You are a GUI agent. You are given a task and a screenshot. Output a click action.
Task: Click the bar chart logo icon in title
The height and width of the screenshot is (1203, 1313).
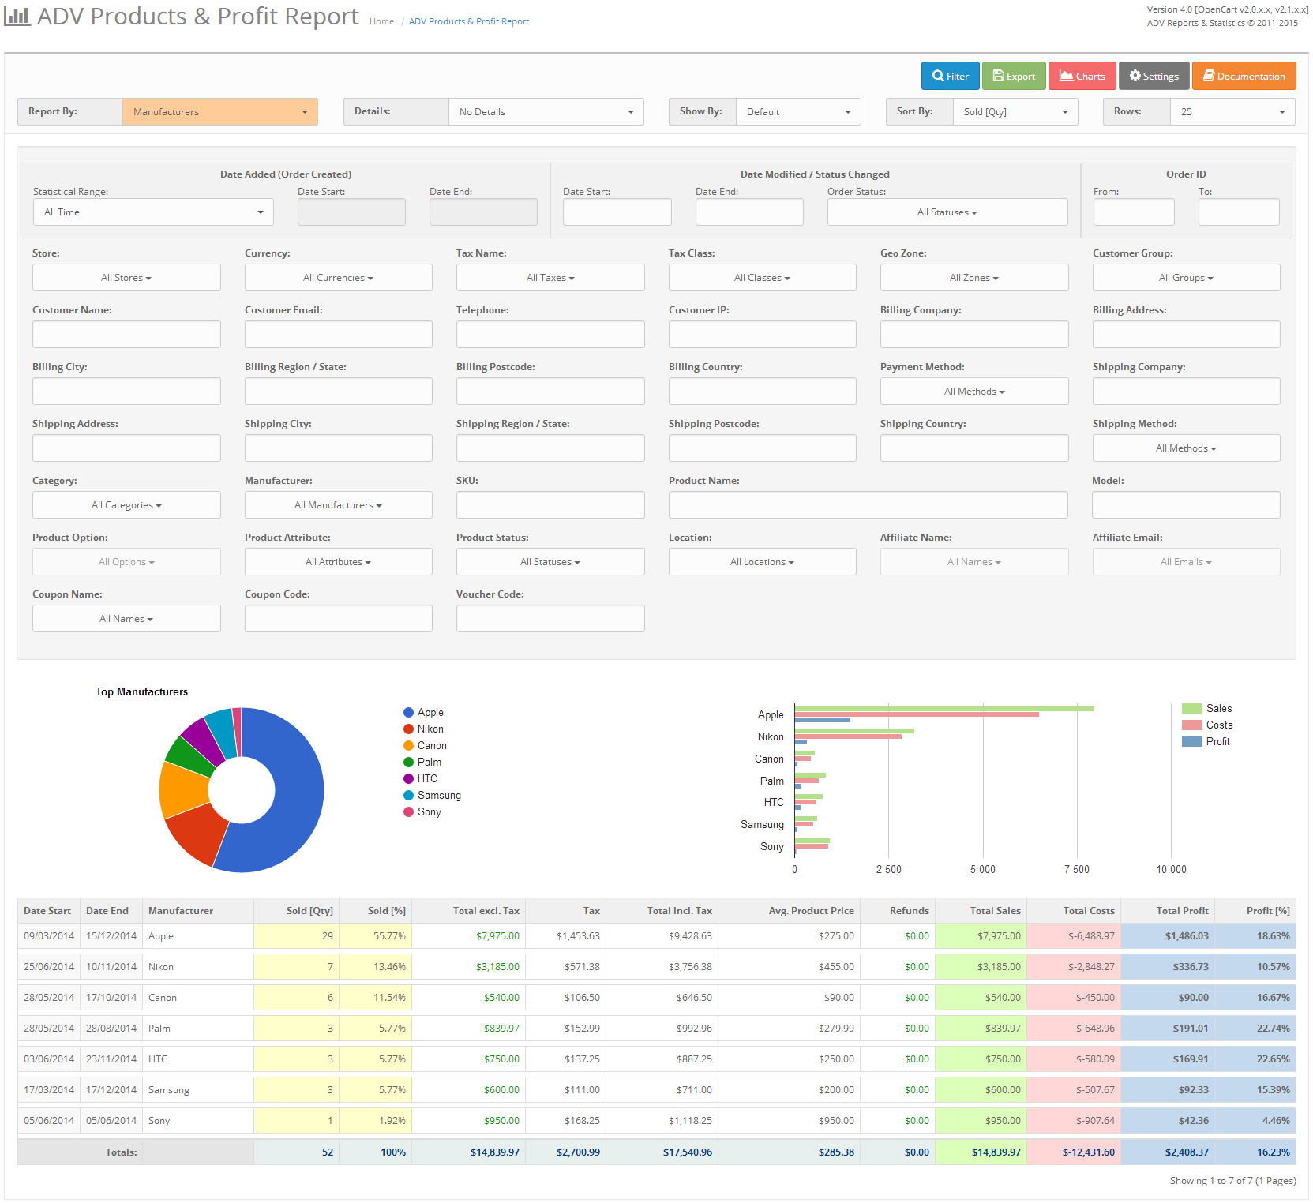17,17
